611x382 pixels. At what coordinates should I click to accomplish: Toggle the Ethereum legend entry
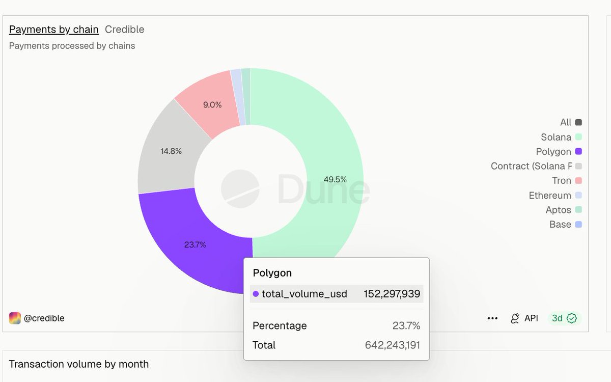pos(555,196)
